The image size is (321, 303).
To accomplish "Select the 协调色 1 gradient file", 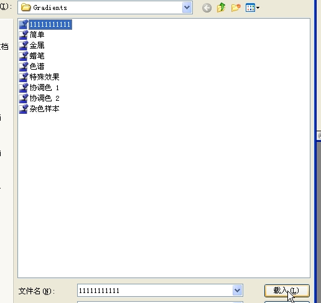I will 39,88.
